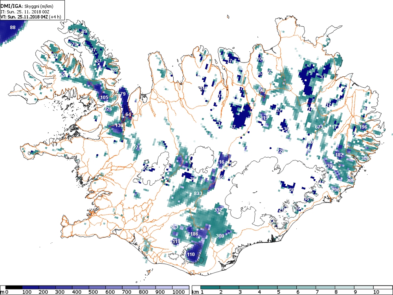This screenshot has width=393, height=295.
Task: Click the 673 visibility label
Action: [319, 127]
